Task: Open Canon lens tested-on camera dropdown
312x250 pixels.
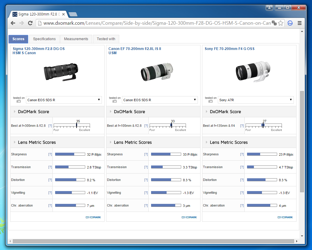Action: [x=160, y=100]
